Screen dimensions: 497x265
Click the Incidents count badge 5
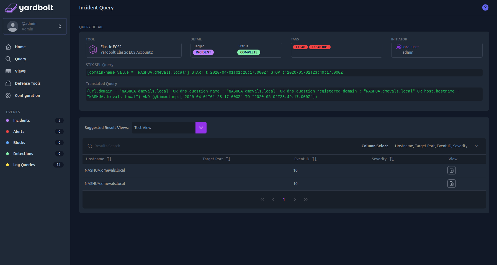pyautogui.click(x=59, y=120)
